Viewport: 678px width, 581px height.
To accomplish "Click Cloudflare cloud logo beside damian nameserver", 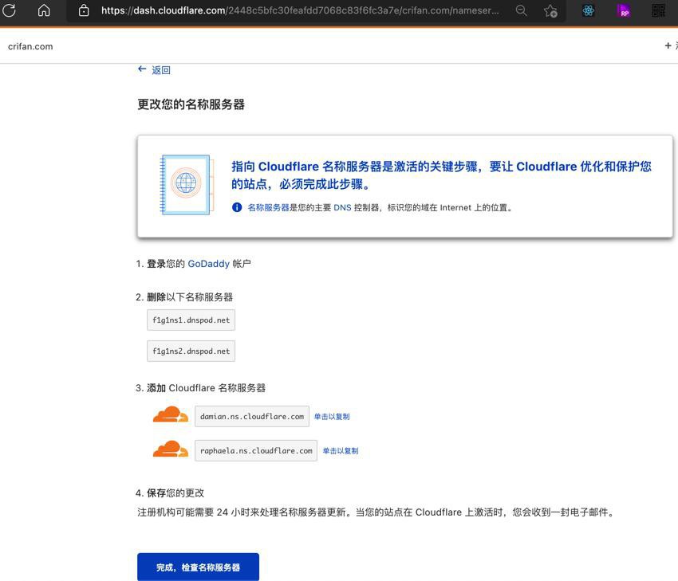I will (171, 414).
